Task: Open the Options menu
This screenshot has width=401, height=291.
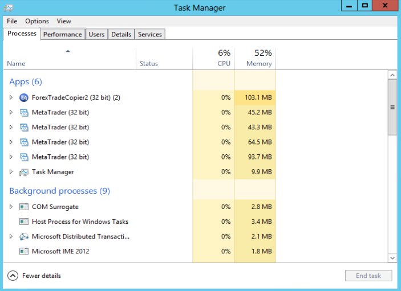Action: pyautogui.click(x=37, y=21)
